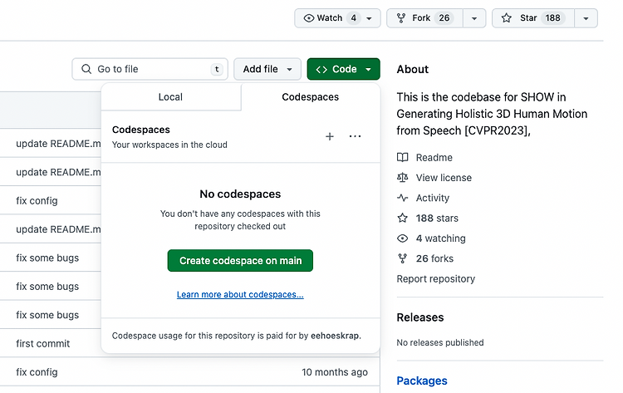Screen dimensions: 623x393
Task: Open the Activity link
Action: (433, 198)
